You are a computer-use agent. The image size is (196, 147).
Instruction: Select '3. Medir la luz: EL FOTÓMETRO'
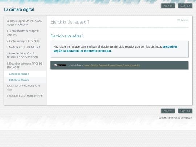[x=25, y=47]
